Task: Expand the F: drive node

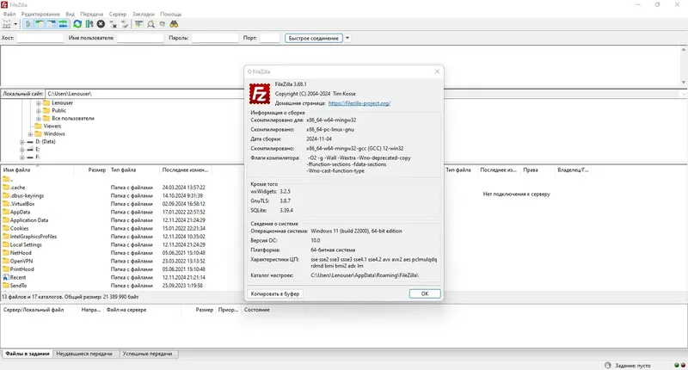Action: (x=22, y=157)
